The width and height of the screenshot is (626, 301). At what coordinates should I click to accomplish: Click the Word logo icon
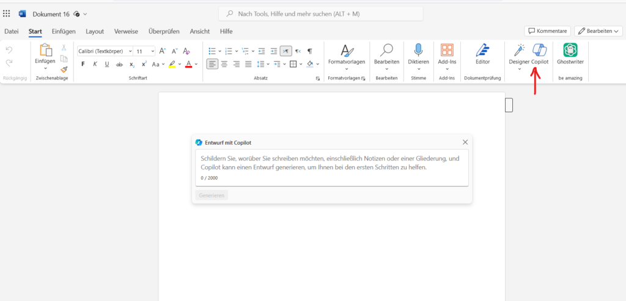22,14
